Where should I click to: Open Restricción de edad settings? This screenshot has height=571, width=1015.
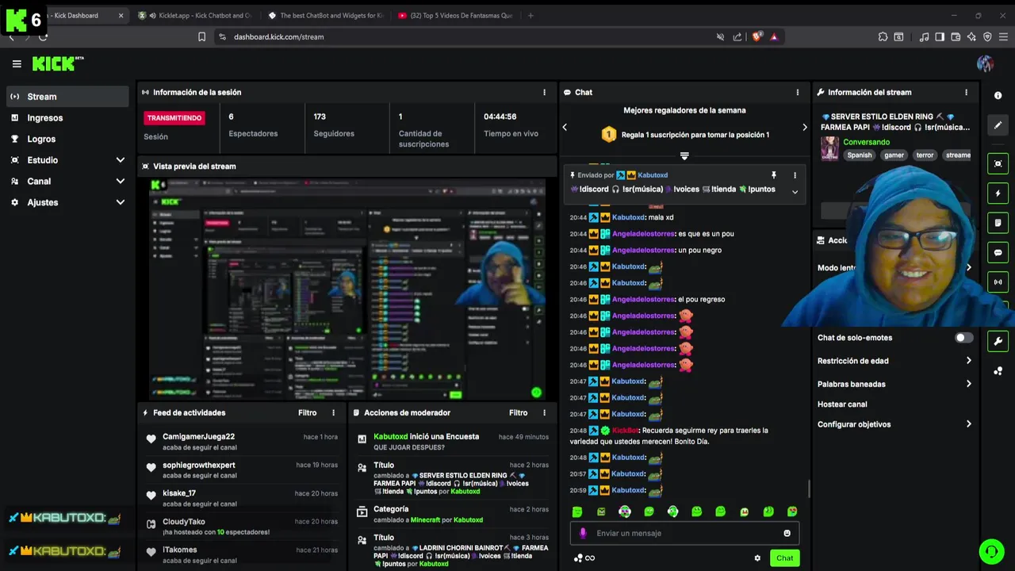[894, 361]
